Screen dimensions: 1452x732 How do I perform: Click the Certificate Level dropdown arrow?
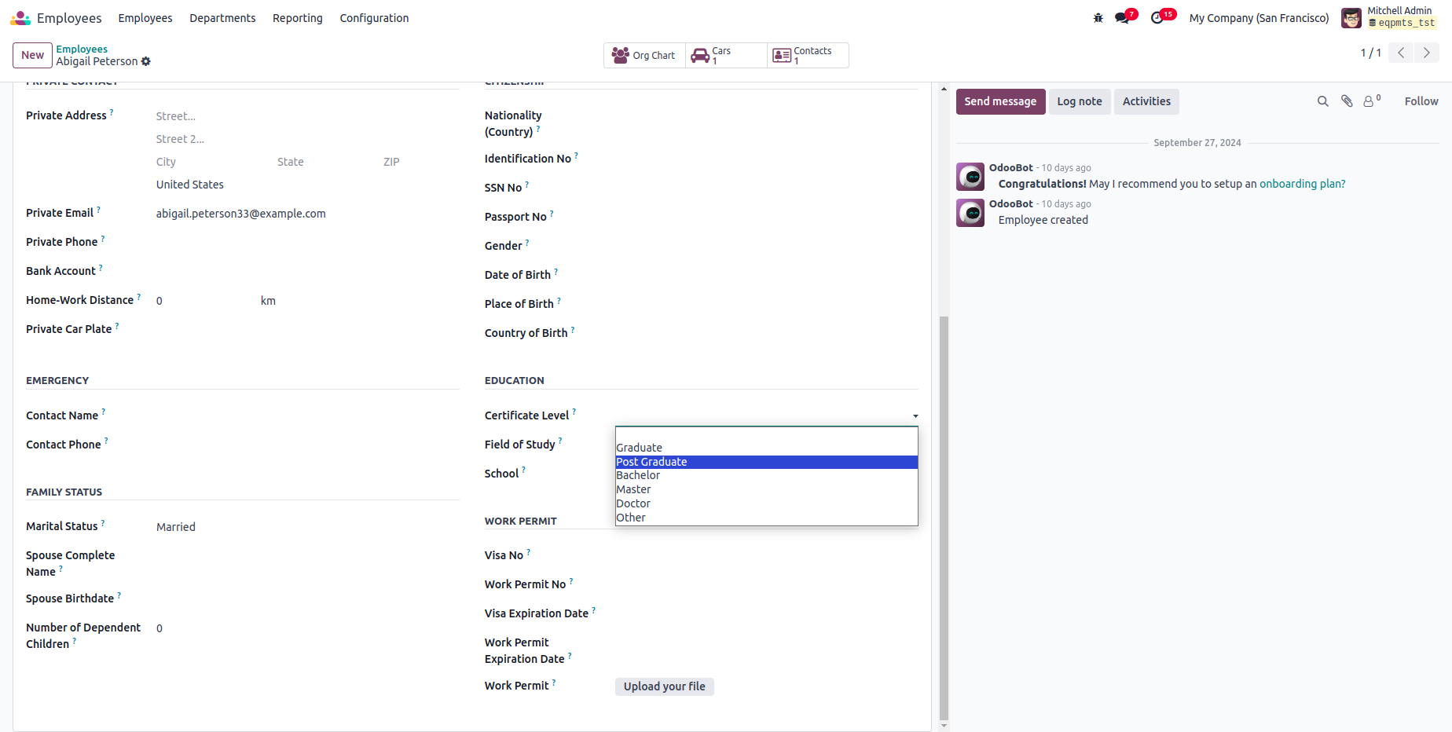[915, 416]
